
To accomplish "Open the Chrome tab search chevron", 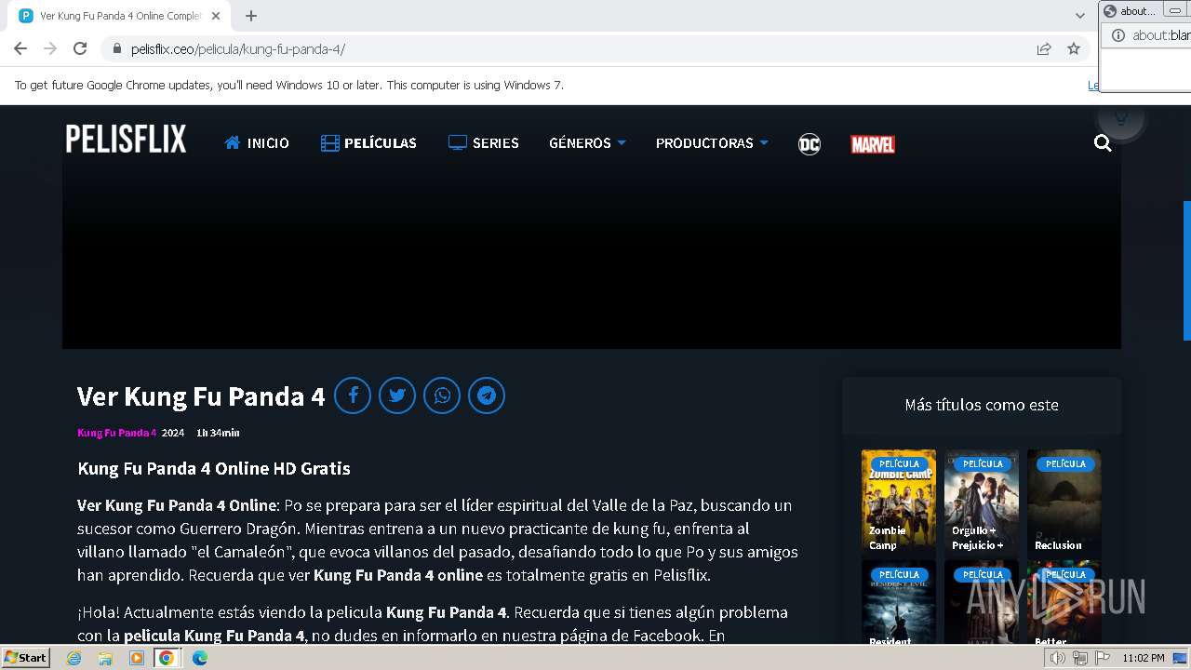I will click(1080, 16).
